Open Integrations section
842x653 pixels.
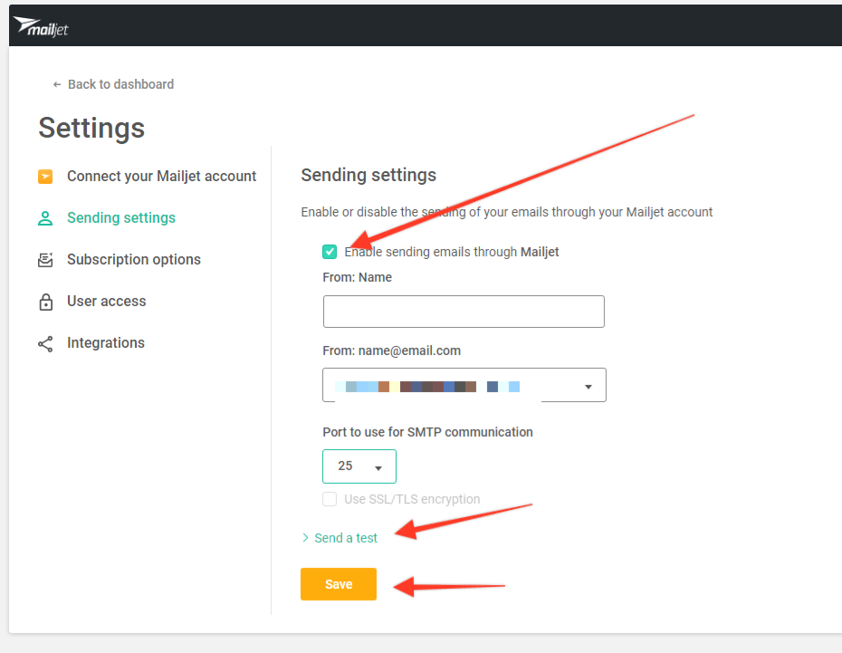106,342
